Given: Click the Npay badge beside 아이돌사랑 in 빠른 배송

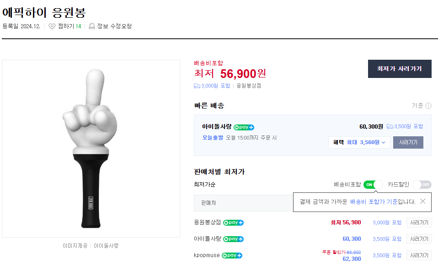Looking at the screenshot, I should tap(244, 127).
